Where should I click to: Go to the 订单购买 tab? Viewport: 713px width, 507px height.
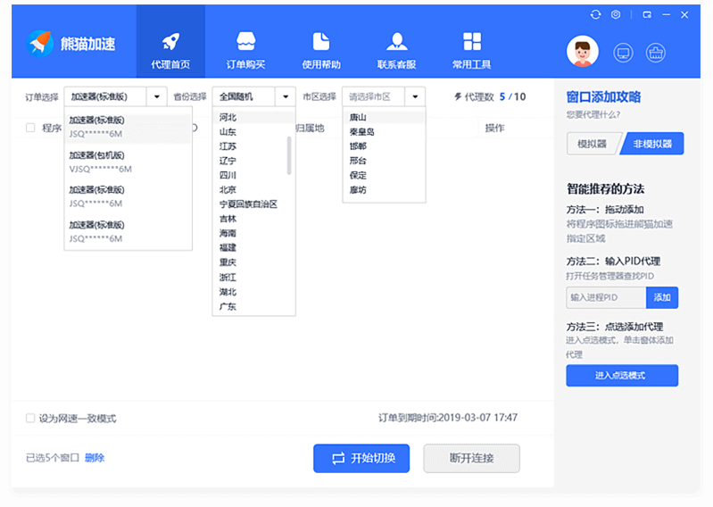(245, 50)
